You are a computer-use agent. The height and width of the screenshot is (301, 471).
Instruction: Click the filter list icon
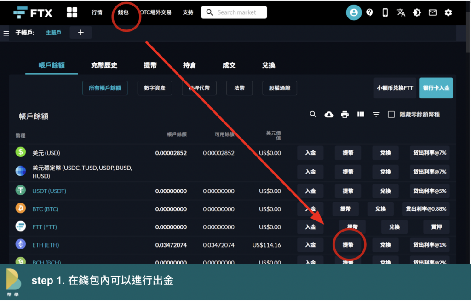376,114
